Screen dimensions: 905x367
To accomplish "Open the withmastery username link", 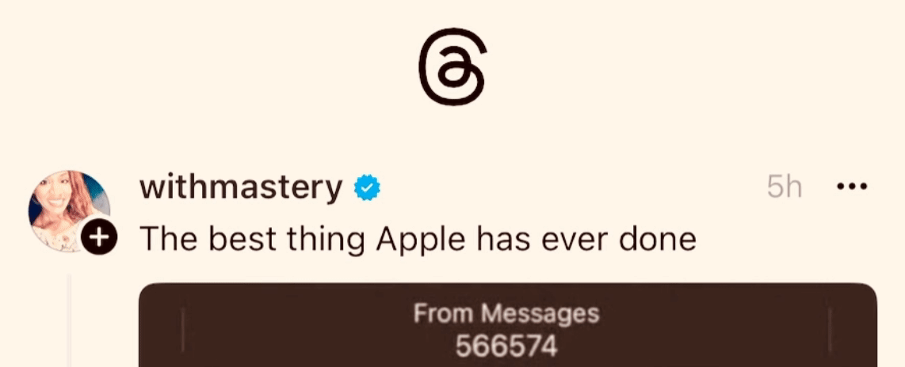I will coord(241,187).
